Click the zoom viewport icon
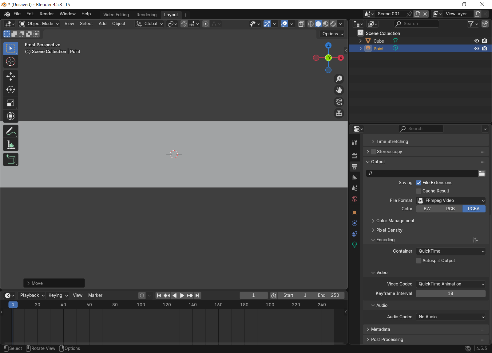 pyautogui.click(x=339, y=79)
